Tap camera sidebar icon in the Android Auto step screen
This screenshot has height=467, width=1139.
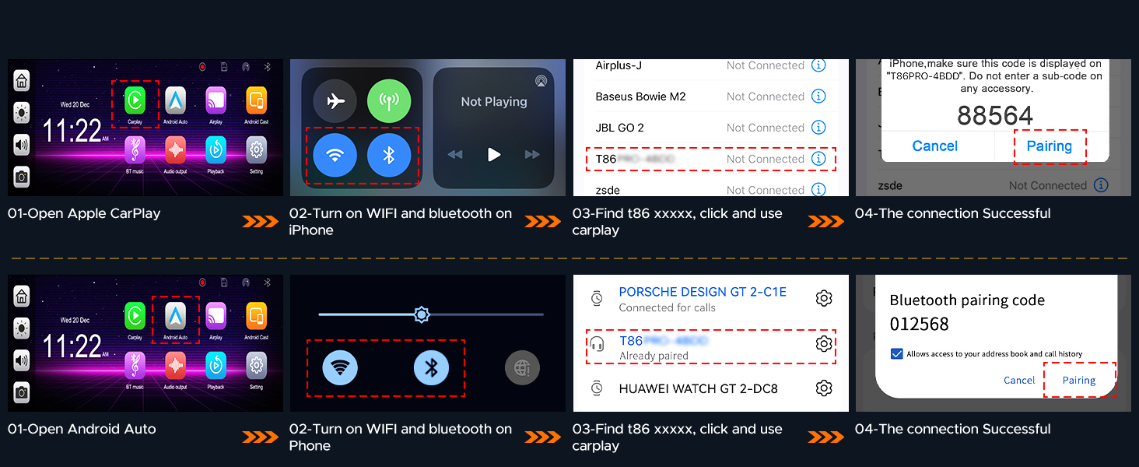click(x=22, y=393)
